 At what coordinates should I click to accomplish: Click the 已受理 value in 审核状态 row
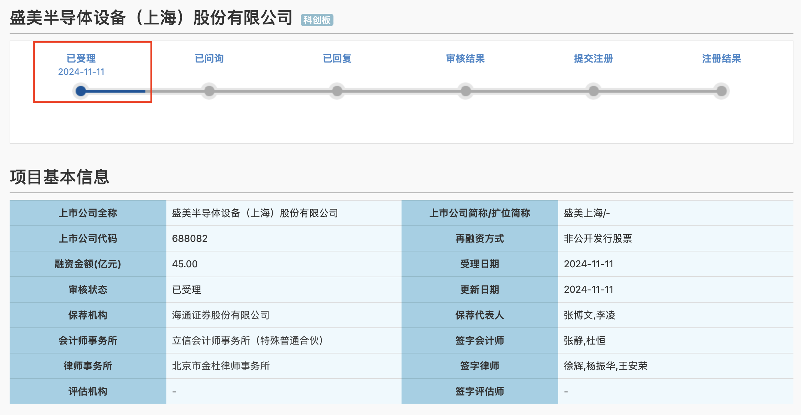186,290
